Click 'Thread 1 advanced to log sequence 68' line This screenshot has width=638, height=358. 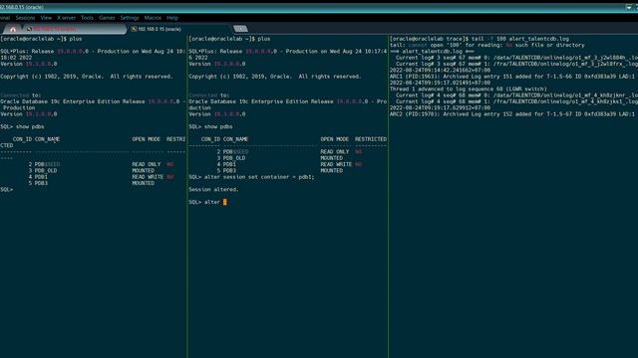(x=469, y=89)
